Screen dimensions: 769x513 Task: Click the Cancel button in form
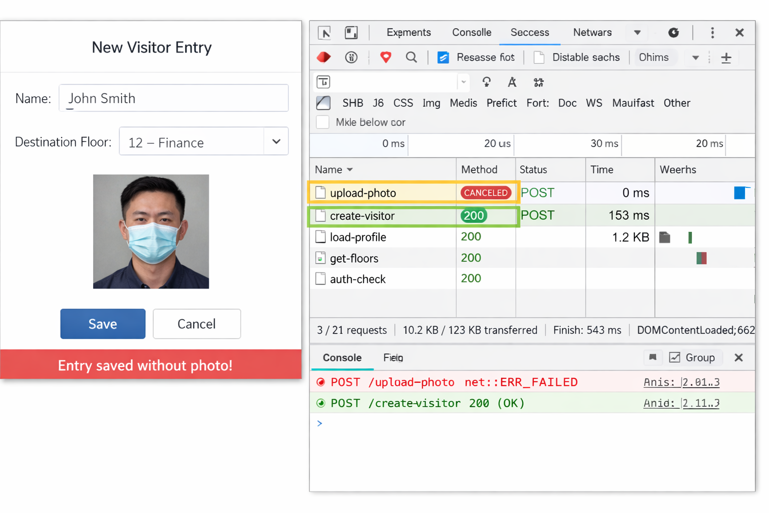(196, 324)
